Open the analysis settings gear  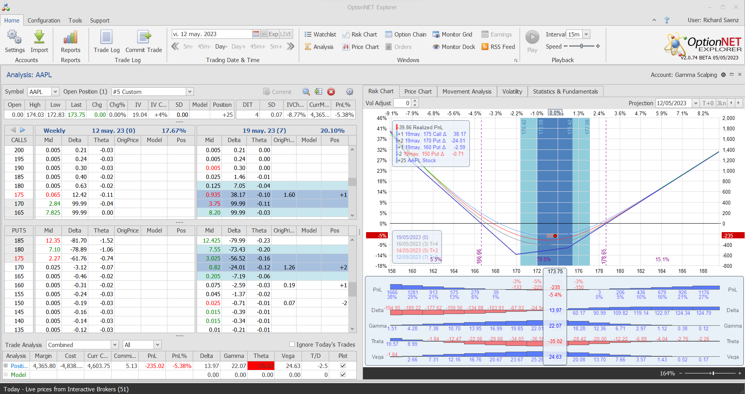point(350,92)
